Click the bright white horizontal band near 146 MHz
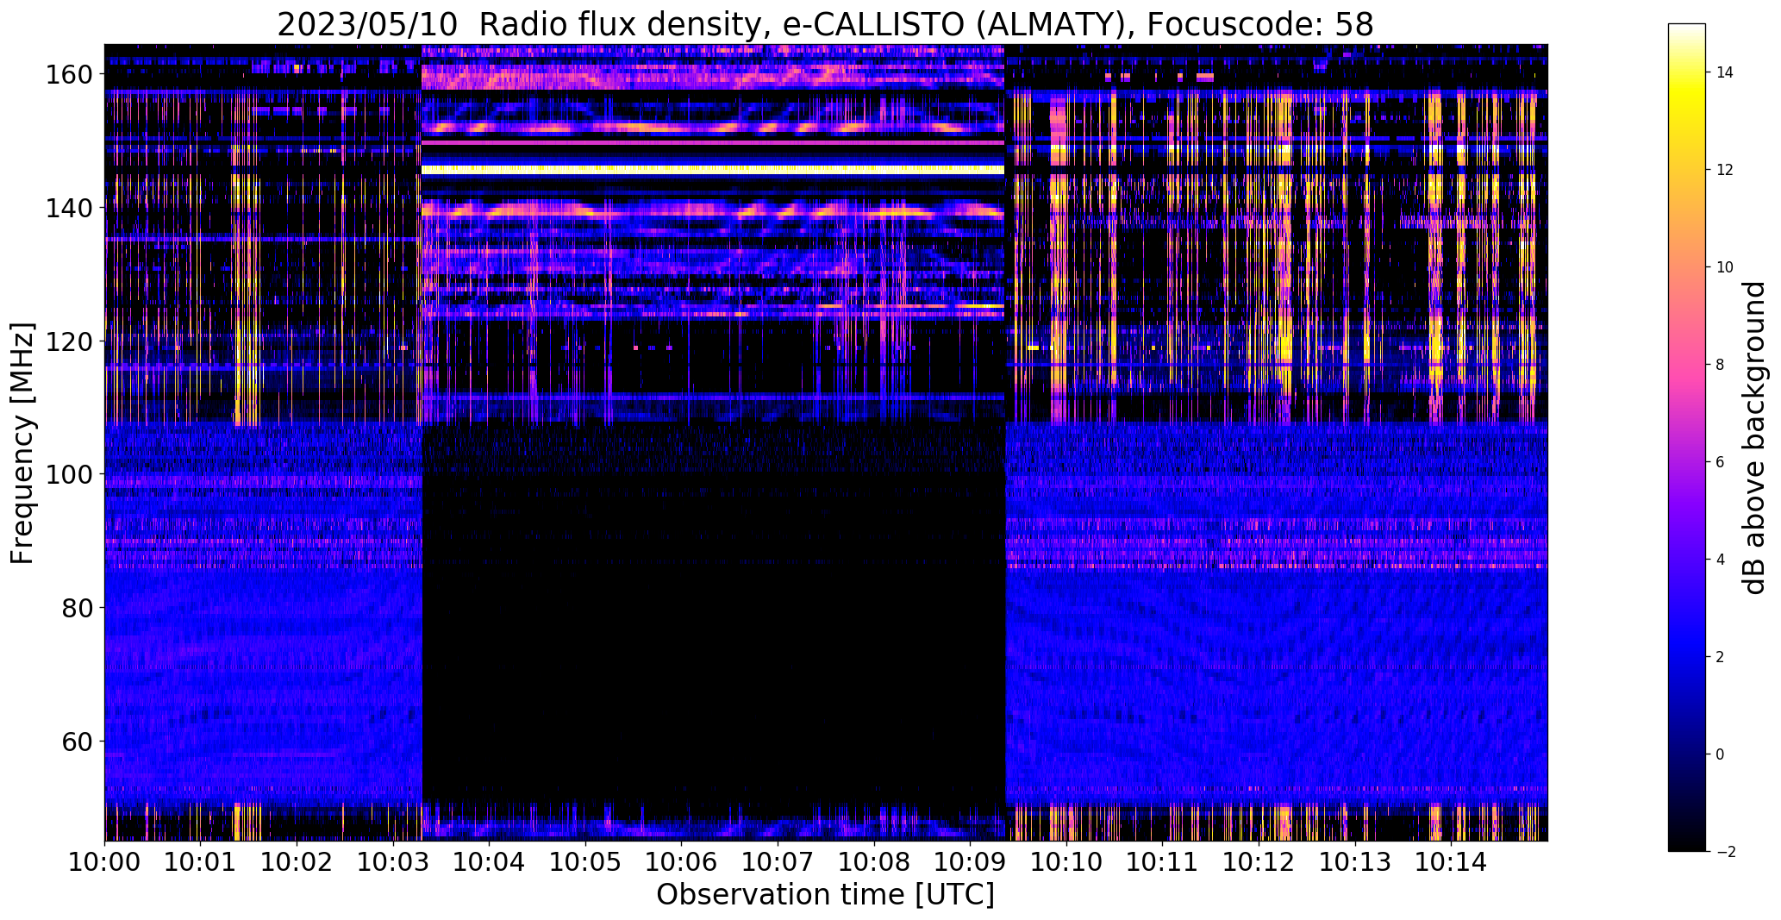Screen dimensions: 1781x920 tap(713, 170)
